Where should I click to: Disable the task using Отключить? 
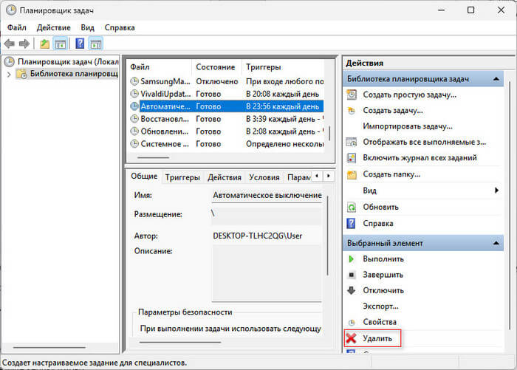point(383,290)
